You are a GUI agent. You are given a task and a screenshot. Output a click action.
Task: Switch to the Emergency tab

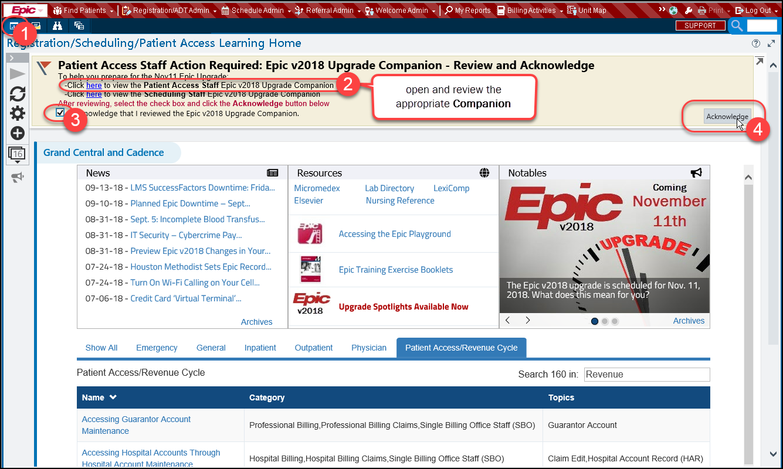[x=157, y=348]
